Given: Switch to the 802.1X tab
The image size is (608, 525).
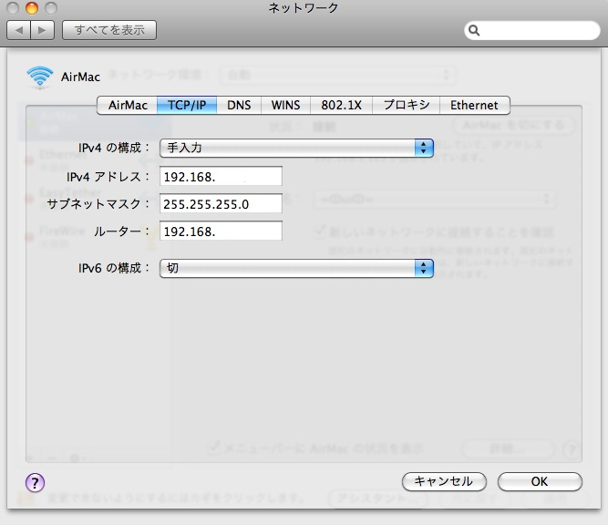Looking at the screenshot, I should pyautogui.click(x=341, y=105).
